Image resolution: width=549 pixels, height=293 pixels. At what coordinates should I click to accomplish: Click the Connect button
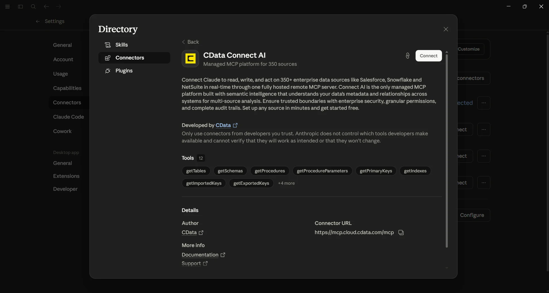pos(429,56)
